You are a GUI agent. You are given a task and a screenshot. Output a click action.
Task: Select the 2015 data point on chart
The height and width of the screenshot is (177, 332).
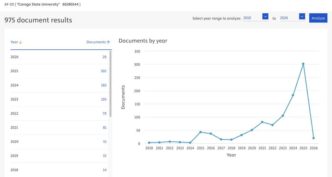tap(200, 132)
